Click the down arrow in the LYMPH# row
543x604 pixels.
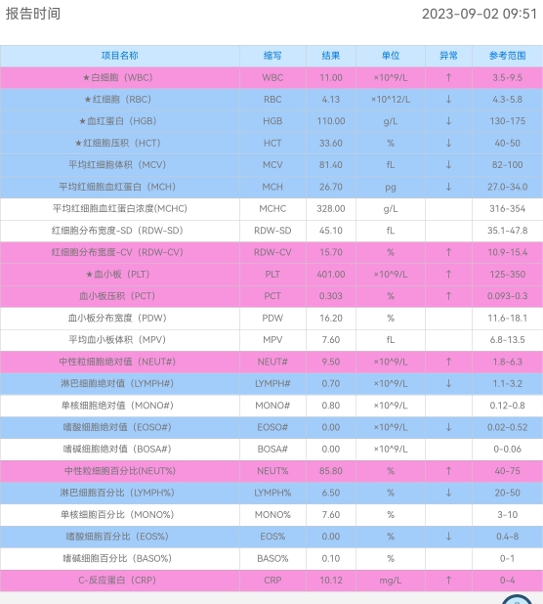[448, 384]
